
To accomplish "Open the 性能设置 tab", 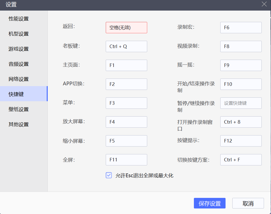I will 19,19.
